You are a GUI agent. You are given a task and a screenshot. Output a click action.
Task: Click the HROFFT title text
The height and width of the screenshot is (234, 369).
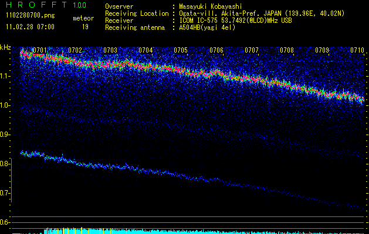tap(35, 5)
